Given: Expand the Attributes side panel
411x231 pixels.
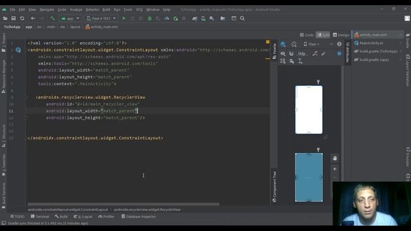Looking at the screenshot, I should pos(347,53).
